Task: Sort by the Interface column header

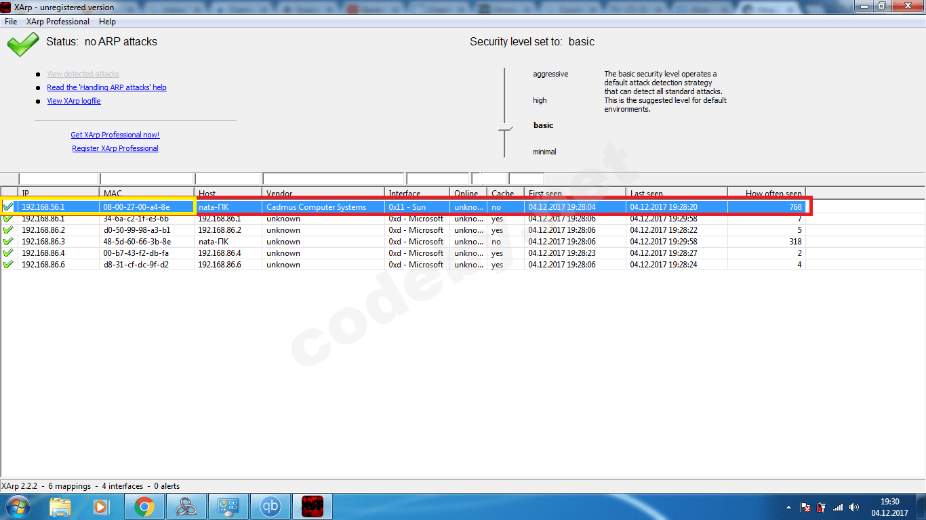Action: point(417,193)
